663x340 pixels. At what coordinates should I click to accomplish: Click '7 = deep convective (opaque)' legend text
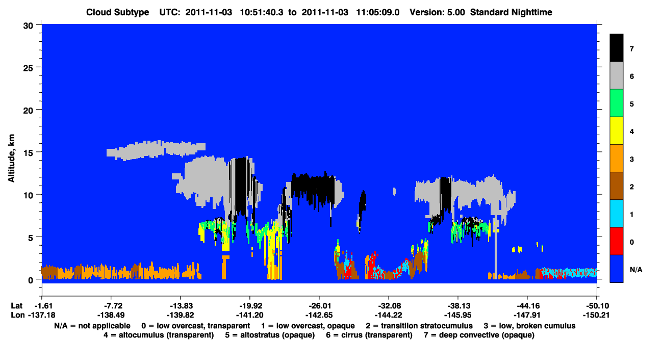pyautogui.click(x=479, y=335)
